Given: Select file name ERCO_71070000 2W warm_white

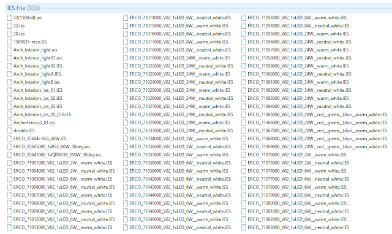Looking at the screenshot, I should (x=297, y=155).
